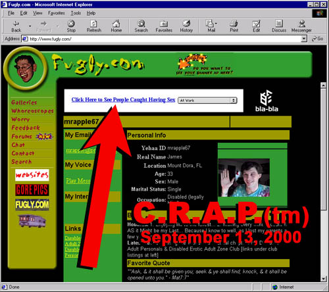Open Feedback sidebar link
This screenshot has width=329, height=292.
(x=26, y=128)
